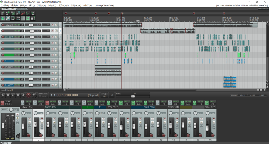The height and width of the screenshot is (144, 269).
Task: Click the green Redo toolbar icon
Action: click(28, 13)
